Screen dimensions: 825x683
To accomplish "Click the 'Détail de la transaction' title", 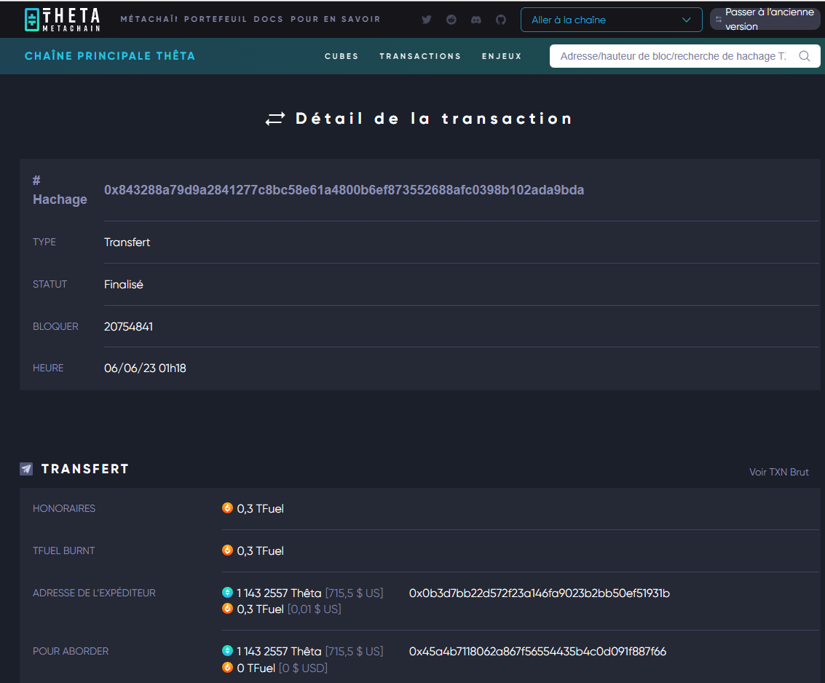I will click(434, 119).
